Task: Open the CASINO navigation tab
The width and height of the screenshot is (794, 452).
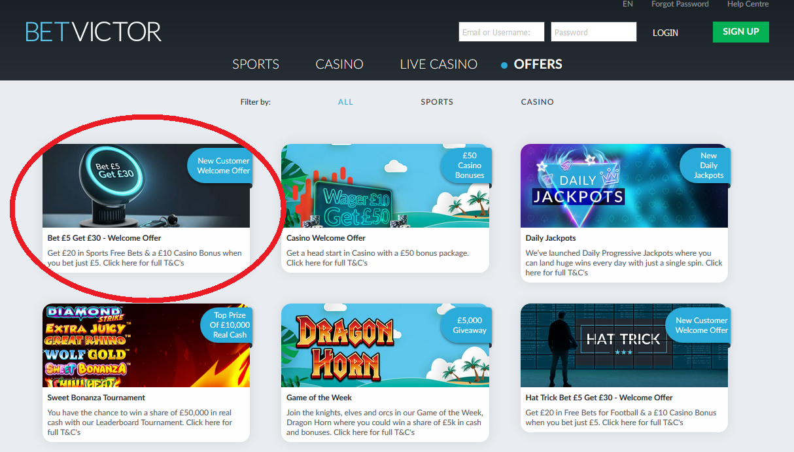Action: (339, 64)
